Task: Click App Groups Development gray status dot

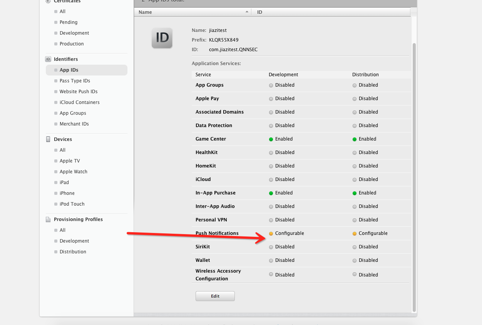Action: pyautogui.click(x=271, y=85)
